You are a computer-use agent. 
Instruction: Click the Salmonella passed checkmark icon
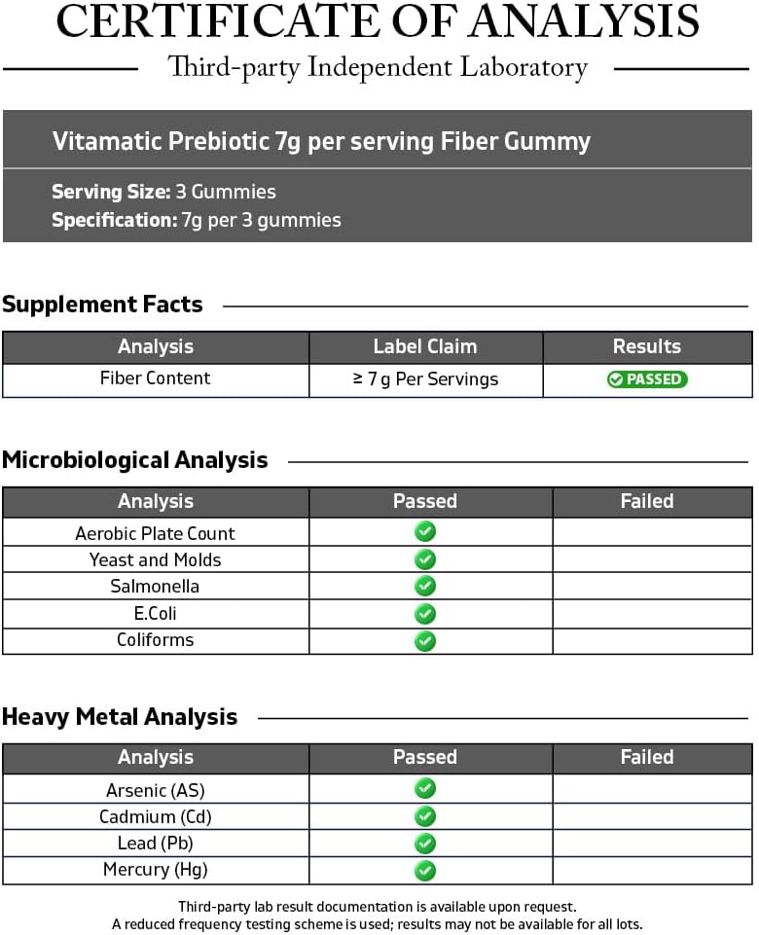tap(425, 586)
